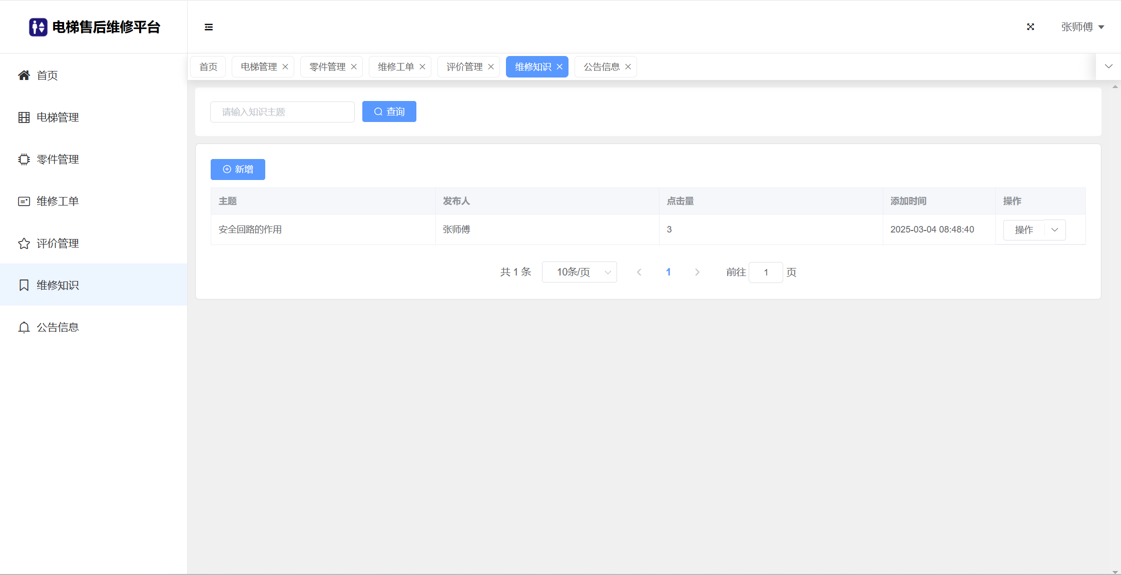Expand the tabs overflow chevron
Viewport: 1121px width, 575px height.
pyautogui.click(x=1108, y=66)
